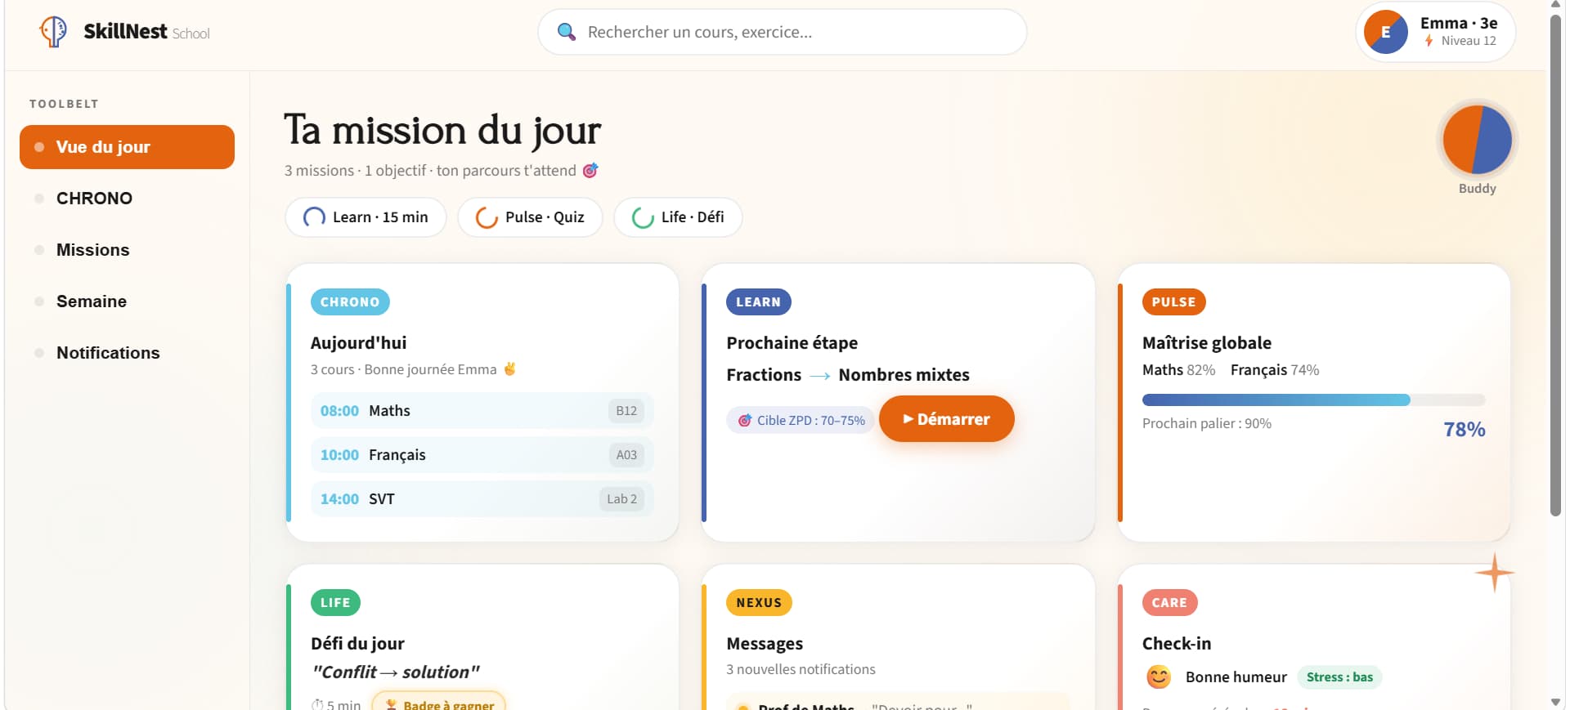This screenshot has width=1570, height=710.
Task: Click the victory hand emoji after Bonne journée Emma
Action: pyautogui.click(x=509, y=368)
